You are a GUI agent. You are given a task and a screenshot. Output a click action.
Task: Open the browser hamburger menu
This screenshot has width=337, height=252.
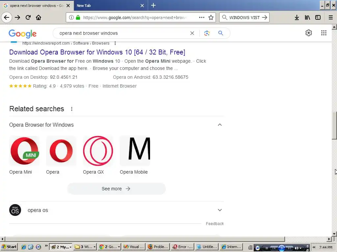(x=331, y=17)
